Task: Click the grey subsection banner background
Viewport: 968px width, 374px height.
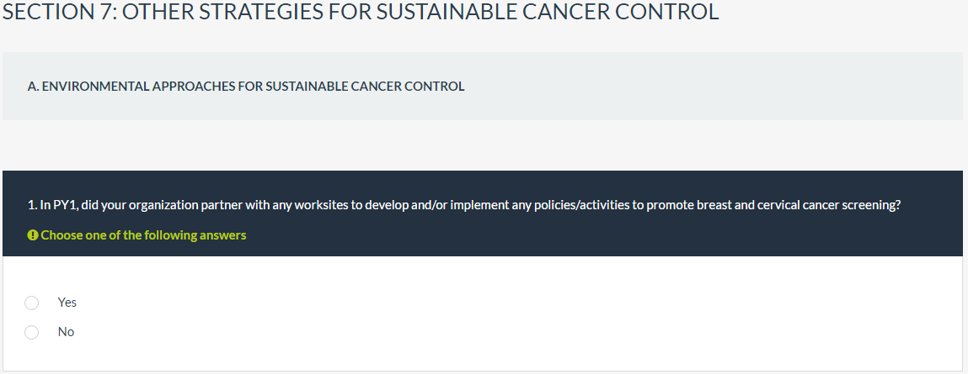Action: click(x=716, y=87)
